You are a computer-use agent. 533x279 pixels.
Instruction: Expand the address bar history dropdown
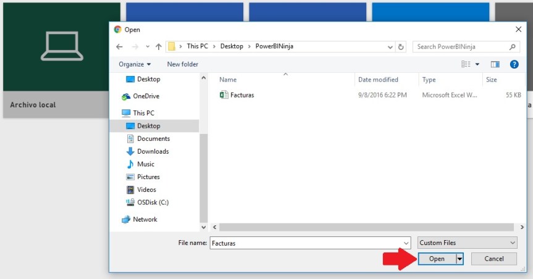click(390, 47)
